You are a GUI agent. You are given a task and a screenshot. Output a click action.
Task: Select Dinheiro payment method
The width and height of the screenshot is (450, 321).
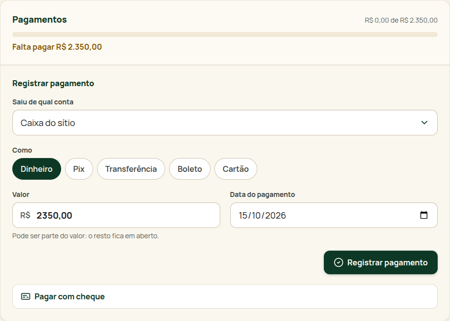tap(36, 169)
